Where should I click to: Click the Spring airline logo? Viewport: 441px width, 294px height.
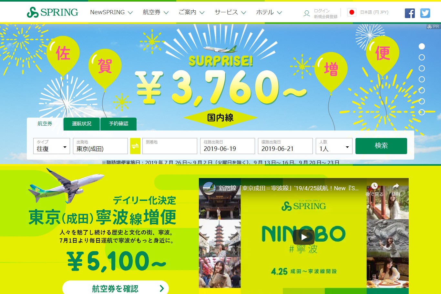(53, 12)
